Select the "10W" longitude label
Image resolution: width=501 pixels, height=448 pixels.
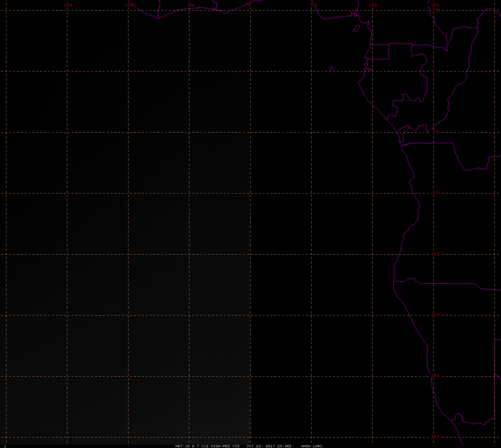129,5
